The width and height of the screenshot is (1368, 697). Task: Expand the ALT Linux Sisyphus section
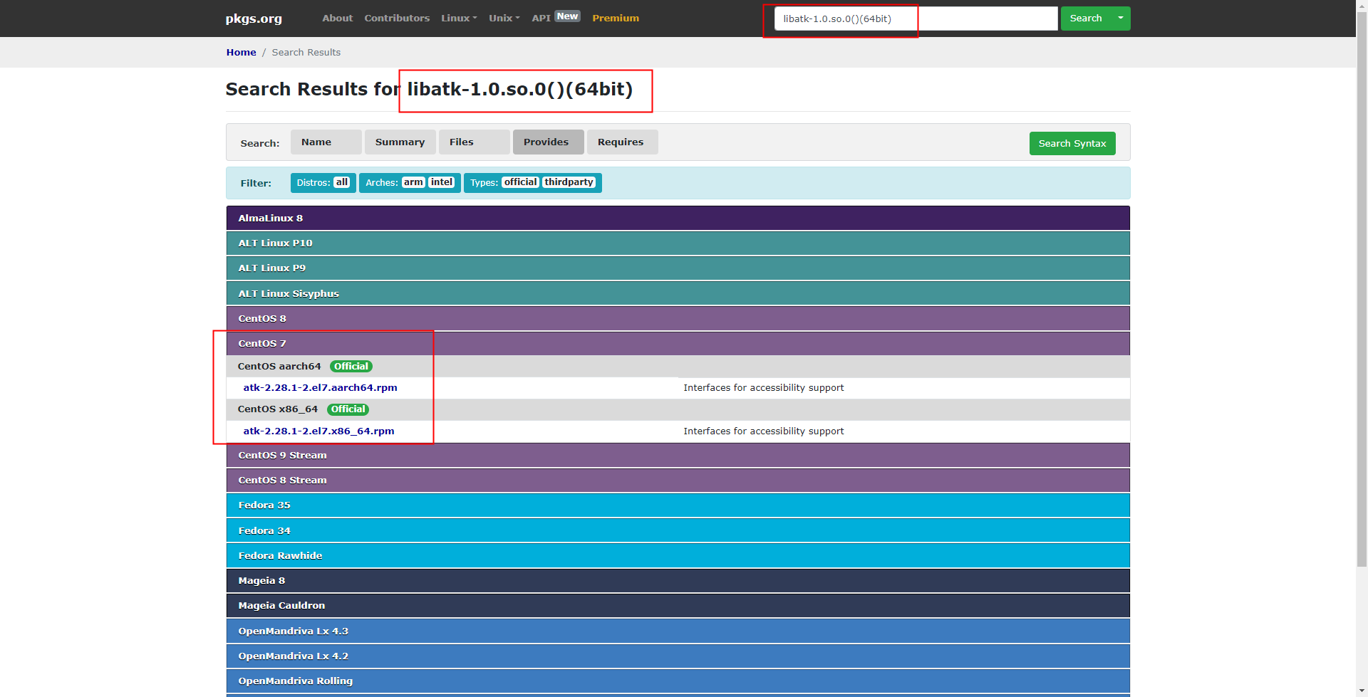[x=678, y=293]
